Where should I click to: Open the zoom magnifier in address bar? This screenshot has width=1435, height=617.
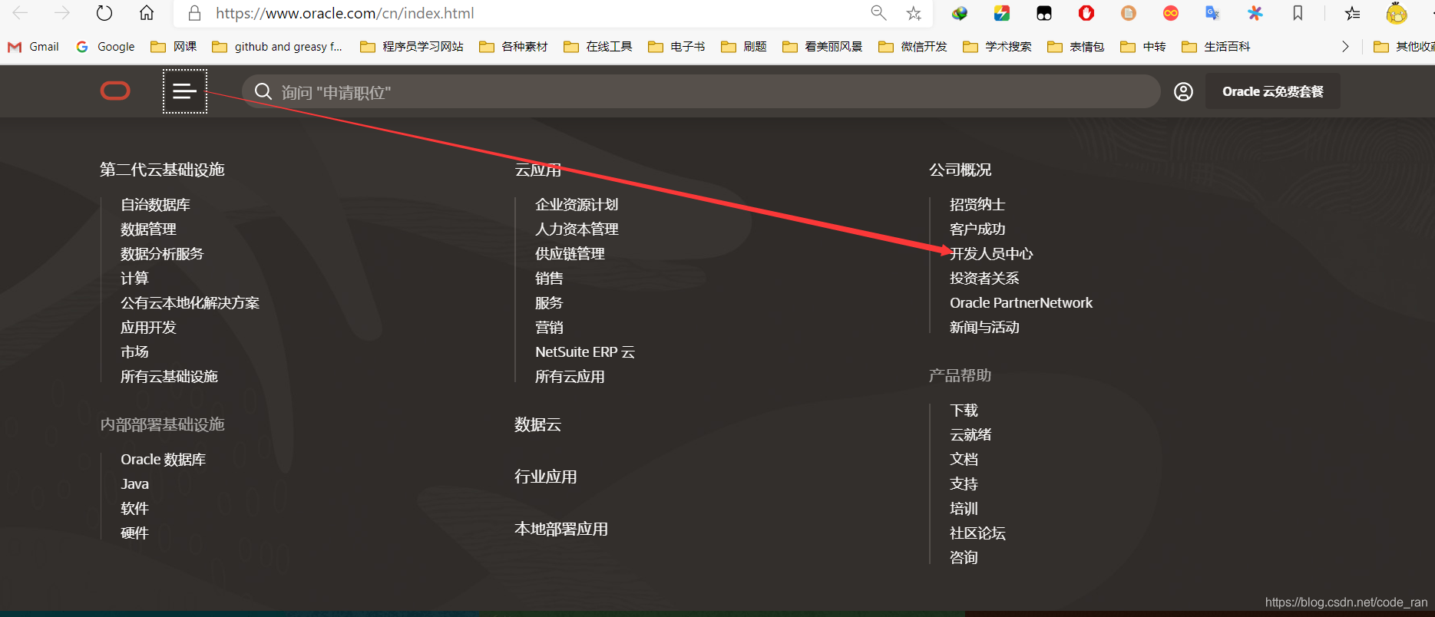point(878,13)
